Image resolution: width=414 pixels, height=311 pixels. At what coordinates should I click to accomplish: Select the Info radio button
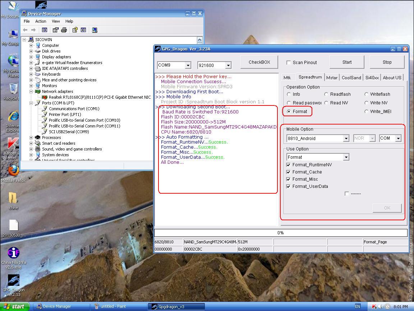pyautogui.click(x=289, y=94)
